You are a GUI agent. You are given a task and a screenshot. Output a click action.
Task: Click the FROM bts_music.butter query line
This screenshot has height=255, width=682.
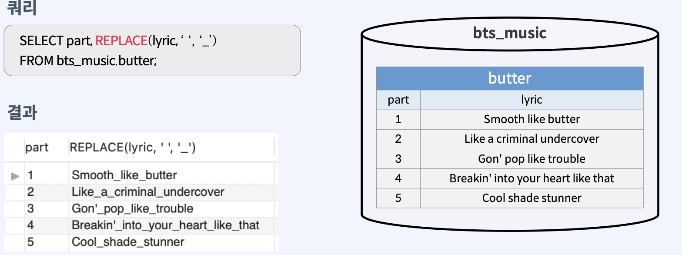(x=88, y=60)
